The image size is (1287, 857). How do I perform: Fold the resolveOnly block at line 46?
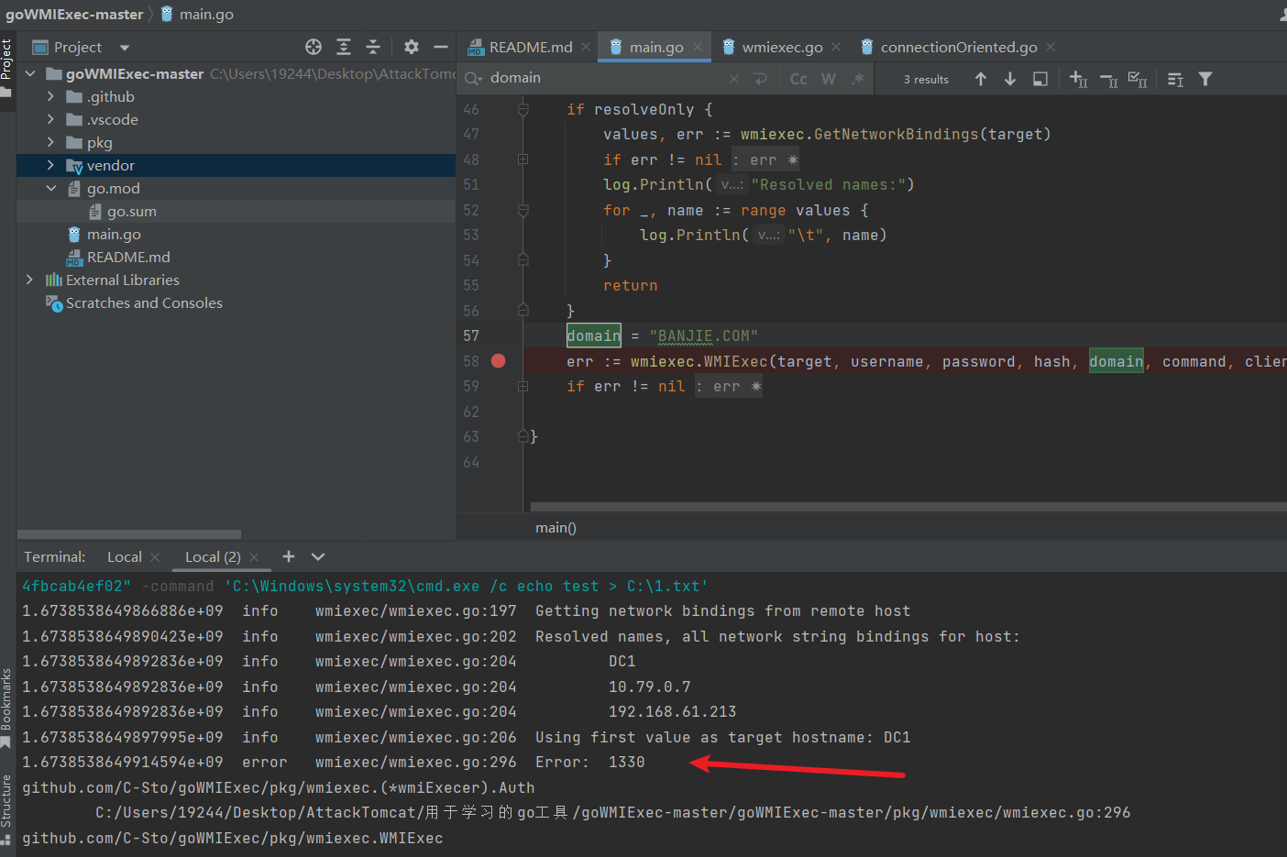coord(522,109)
